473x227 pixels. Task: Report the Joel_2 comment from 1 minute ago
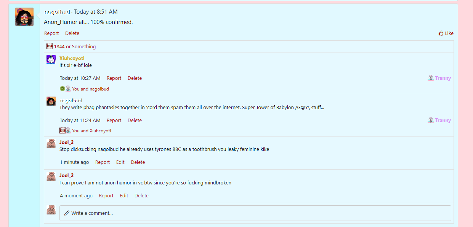103,162
